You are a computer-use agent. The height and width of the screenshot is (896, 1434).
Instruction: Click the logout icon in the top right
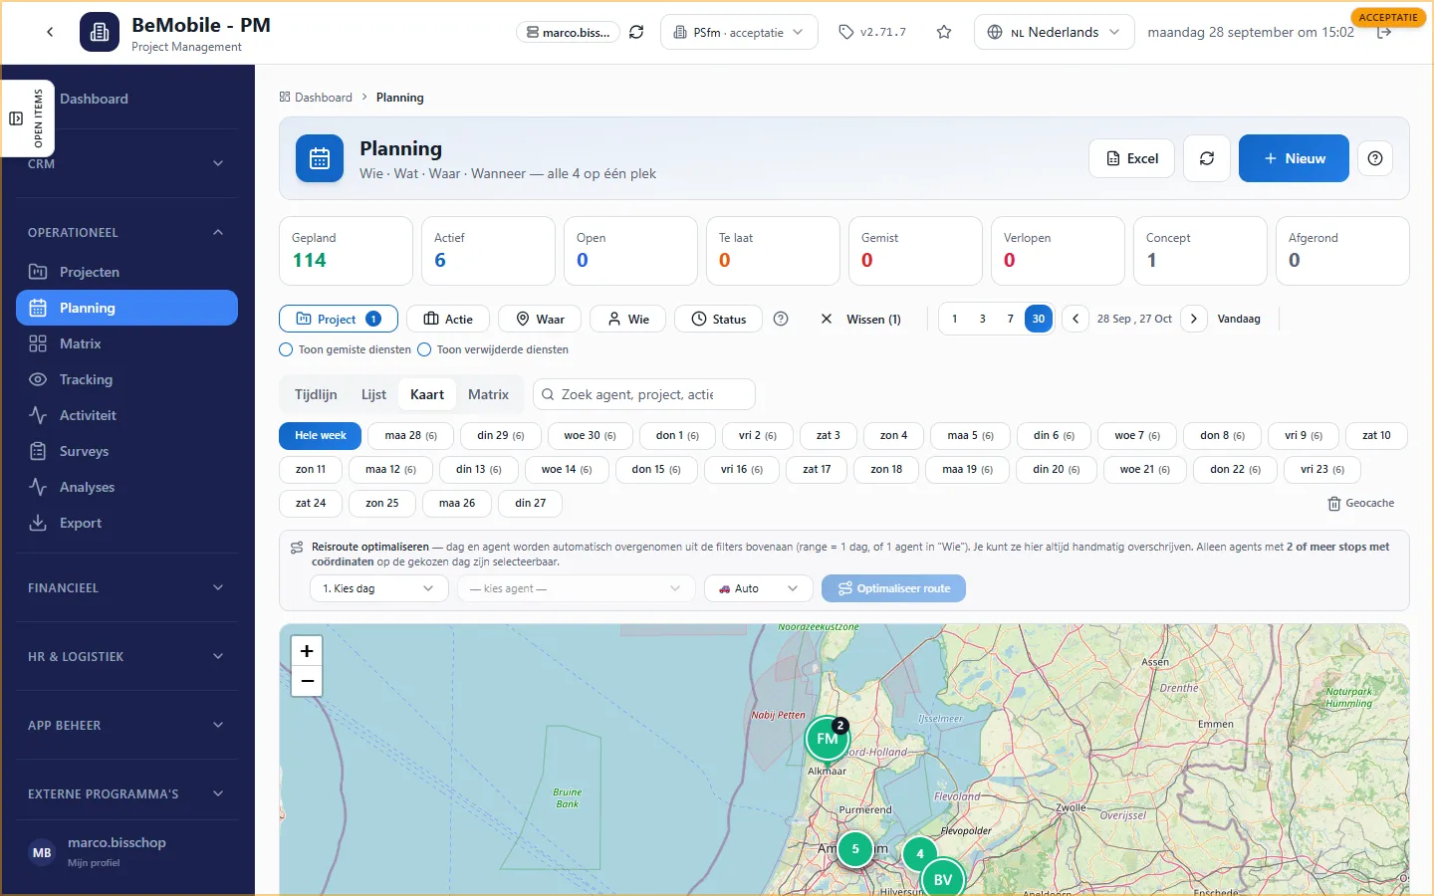tap(1384, 33)
